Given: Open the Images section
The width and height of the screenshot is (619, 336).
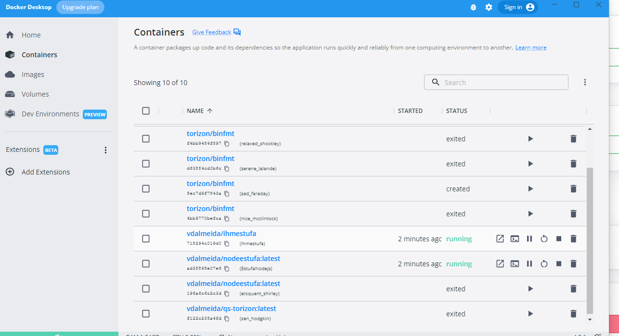Looking at the screenshot, I should pos(33,75).
